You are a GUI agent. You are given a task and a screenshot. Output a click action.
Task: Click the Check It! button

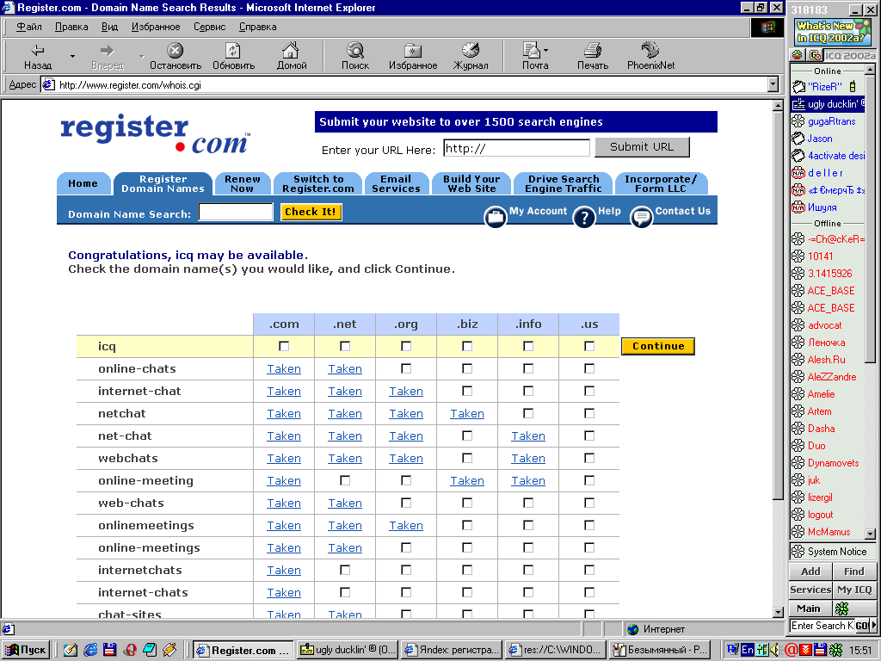(x=311, y=212)
